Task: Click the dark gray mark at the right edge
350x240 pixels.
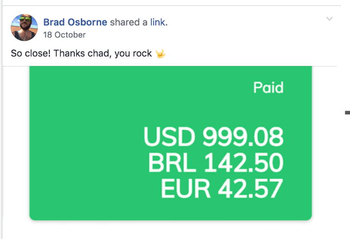Action: coord(347,113)
